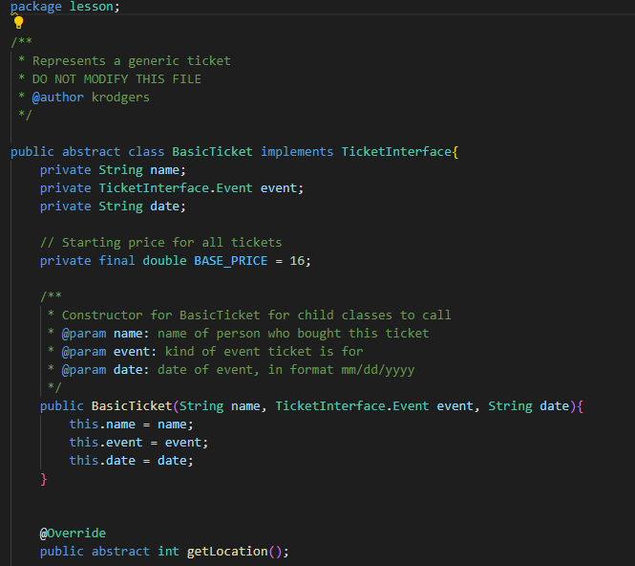Click 'name' in 'private String name;'
Screen dimensions: 635x566
pos(164,170)
